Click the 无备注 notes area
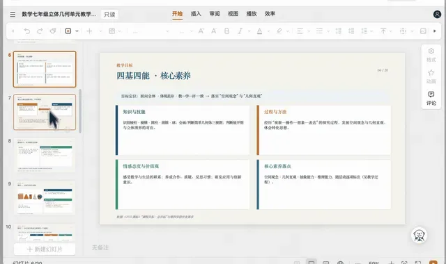Viewport: 446px width, 264px height. [x=100, y=247]
